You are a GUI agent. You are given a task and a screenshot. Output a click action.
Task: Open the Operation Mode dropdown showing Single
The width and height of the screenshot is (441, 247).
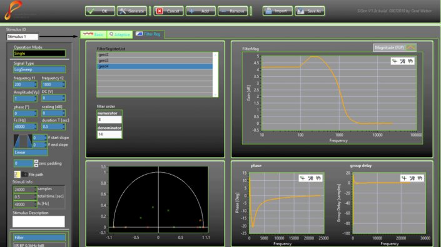[x=39, y=53]
